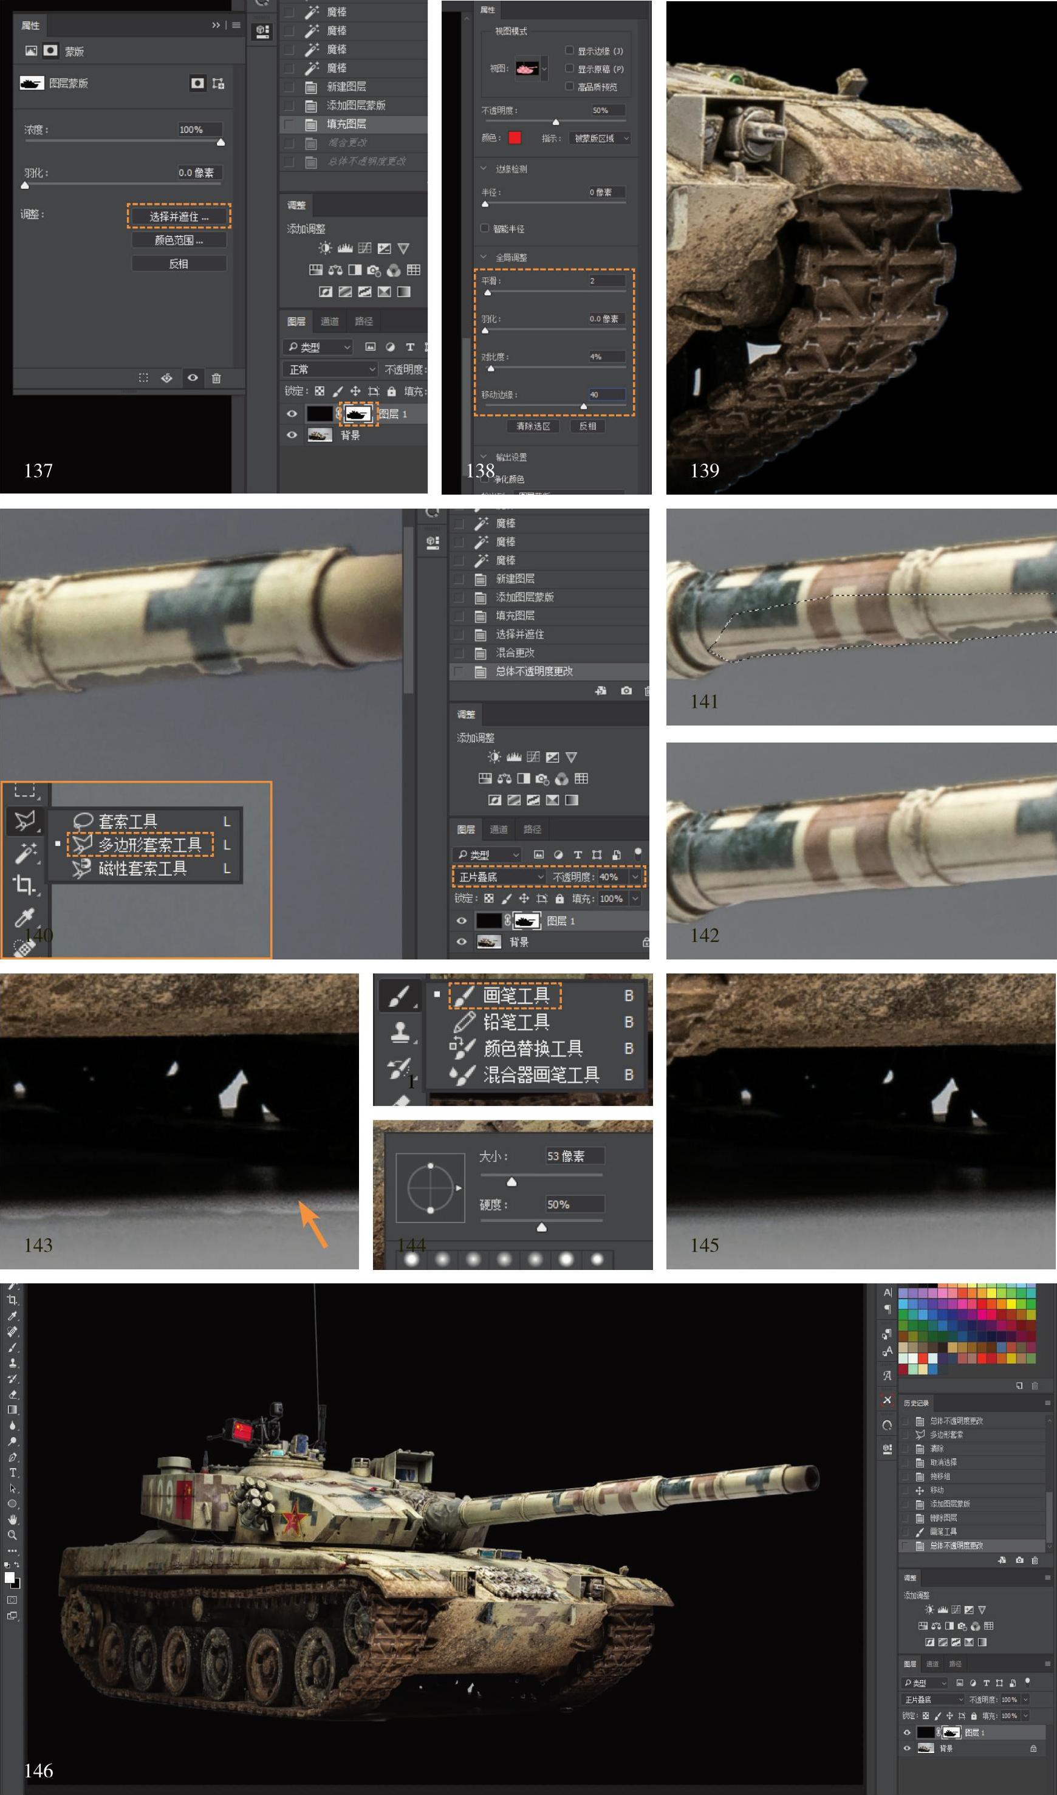Select the hand tool in figure 146 toolbar
This screenshot has height=1795, width=1057.
12,1519
